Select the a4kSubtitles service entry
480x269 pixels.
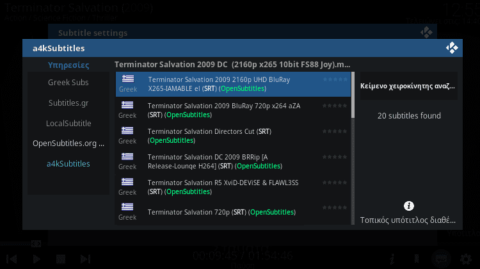[68, 163]
